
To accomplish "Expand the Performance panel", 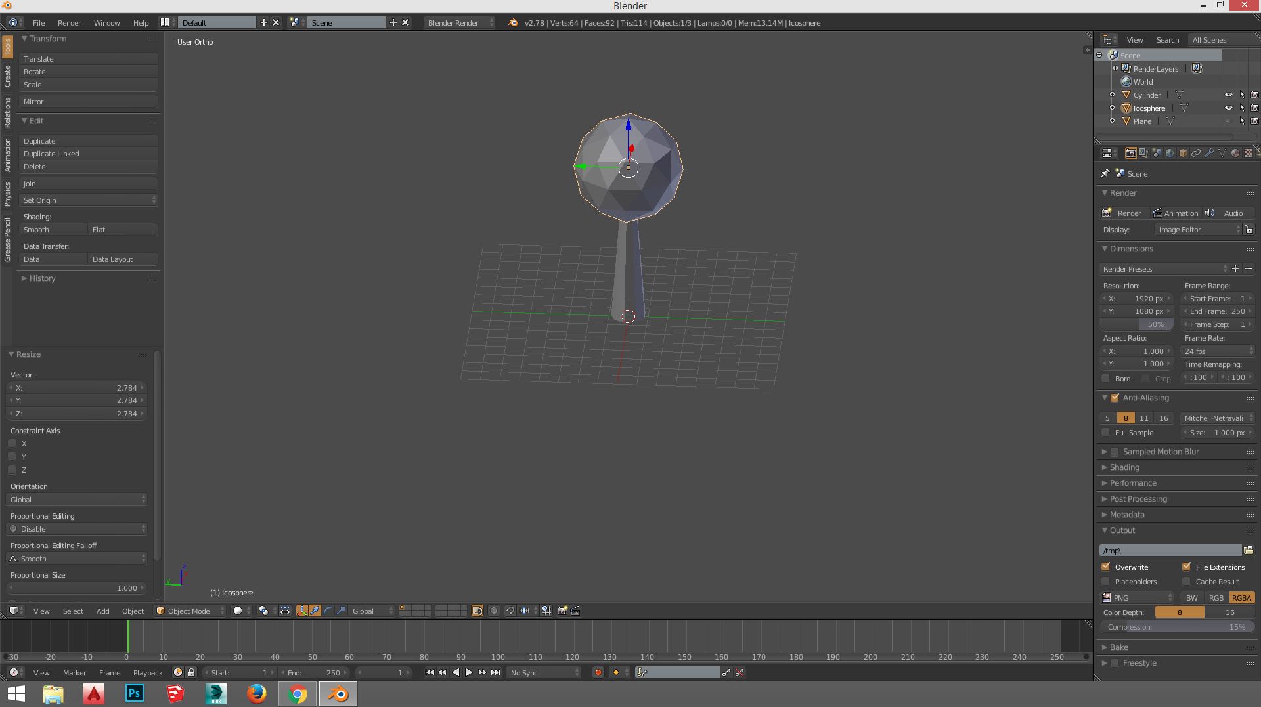I will [x=1132, y=483].
